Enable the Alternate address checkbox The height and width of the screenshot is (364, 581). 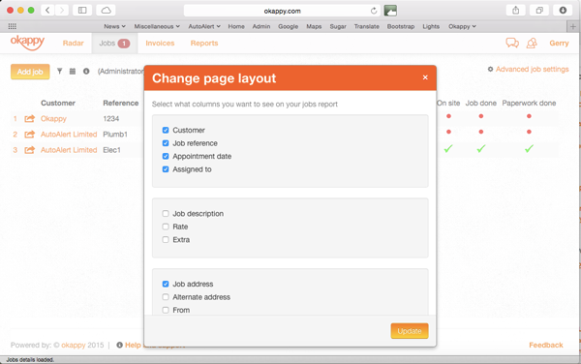[x=166, y=296]
